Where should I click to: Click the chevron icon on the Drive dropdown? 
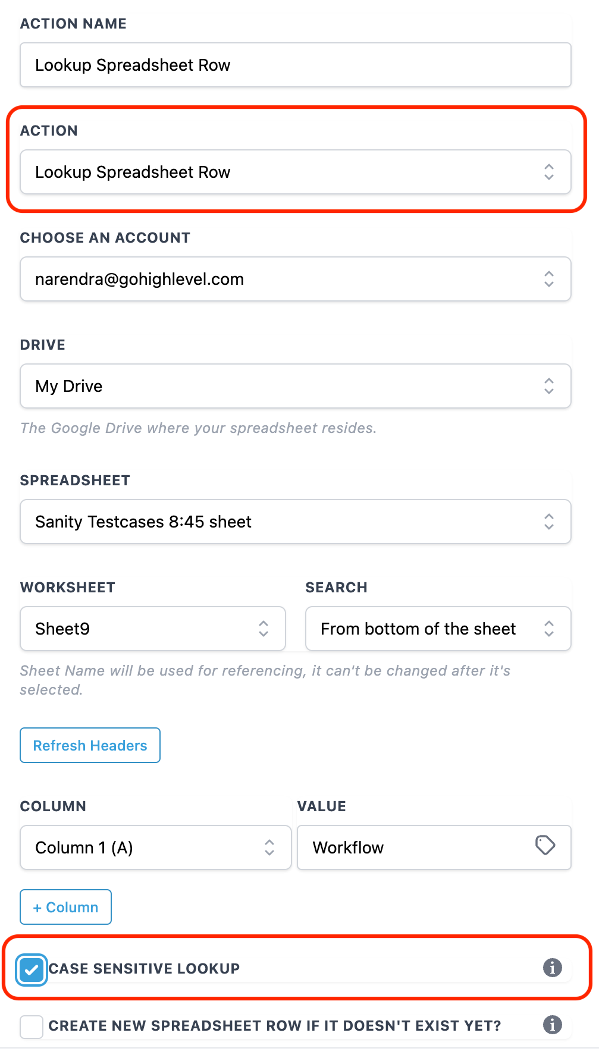pos(550,386)
